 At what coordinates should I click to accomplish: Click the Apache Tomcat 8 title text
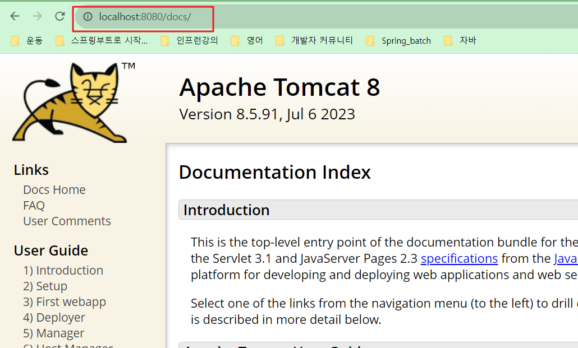coord(279,87)
